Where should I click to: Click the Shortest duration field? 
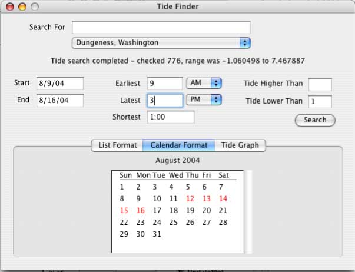pyautogui.click(x=171, y=117)
